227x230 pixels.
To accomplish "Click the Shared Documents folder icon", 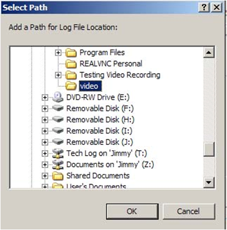I will coord(58,176).
